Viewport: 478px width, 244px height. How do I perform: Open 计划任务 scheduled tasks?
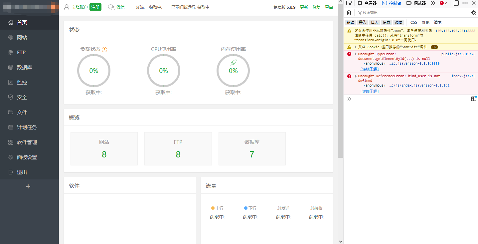(29, 127)
